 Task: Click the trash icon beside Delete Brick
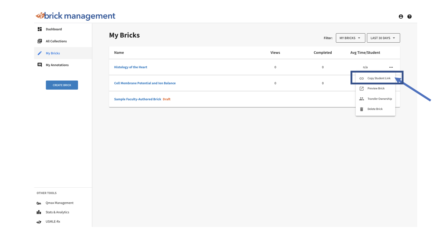pyautogui.click(x=361, y=109)
